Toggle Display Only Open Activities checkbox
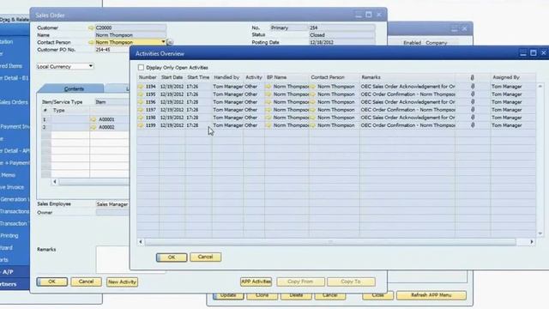 tap(141, 67)
